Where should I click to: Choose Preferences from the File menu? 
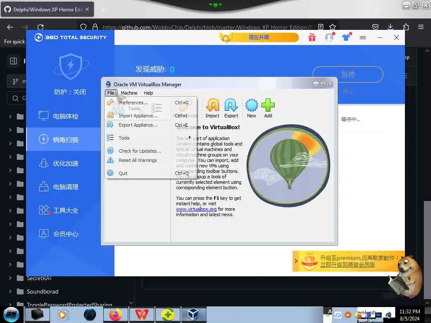(x=151, y=103)
